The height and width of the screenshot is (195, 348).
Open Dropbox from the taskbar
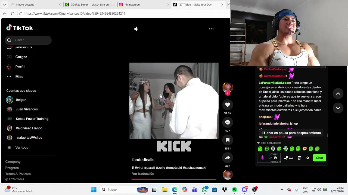coord(225,190)
